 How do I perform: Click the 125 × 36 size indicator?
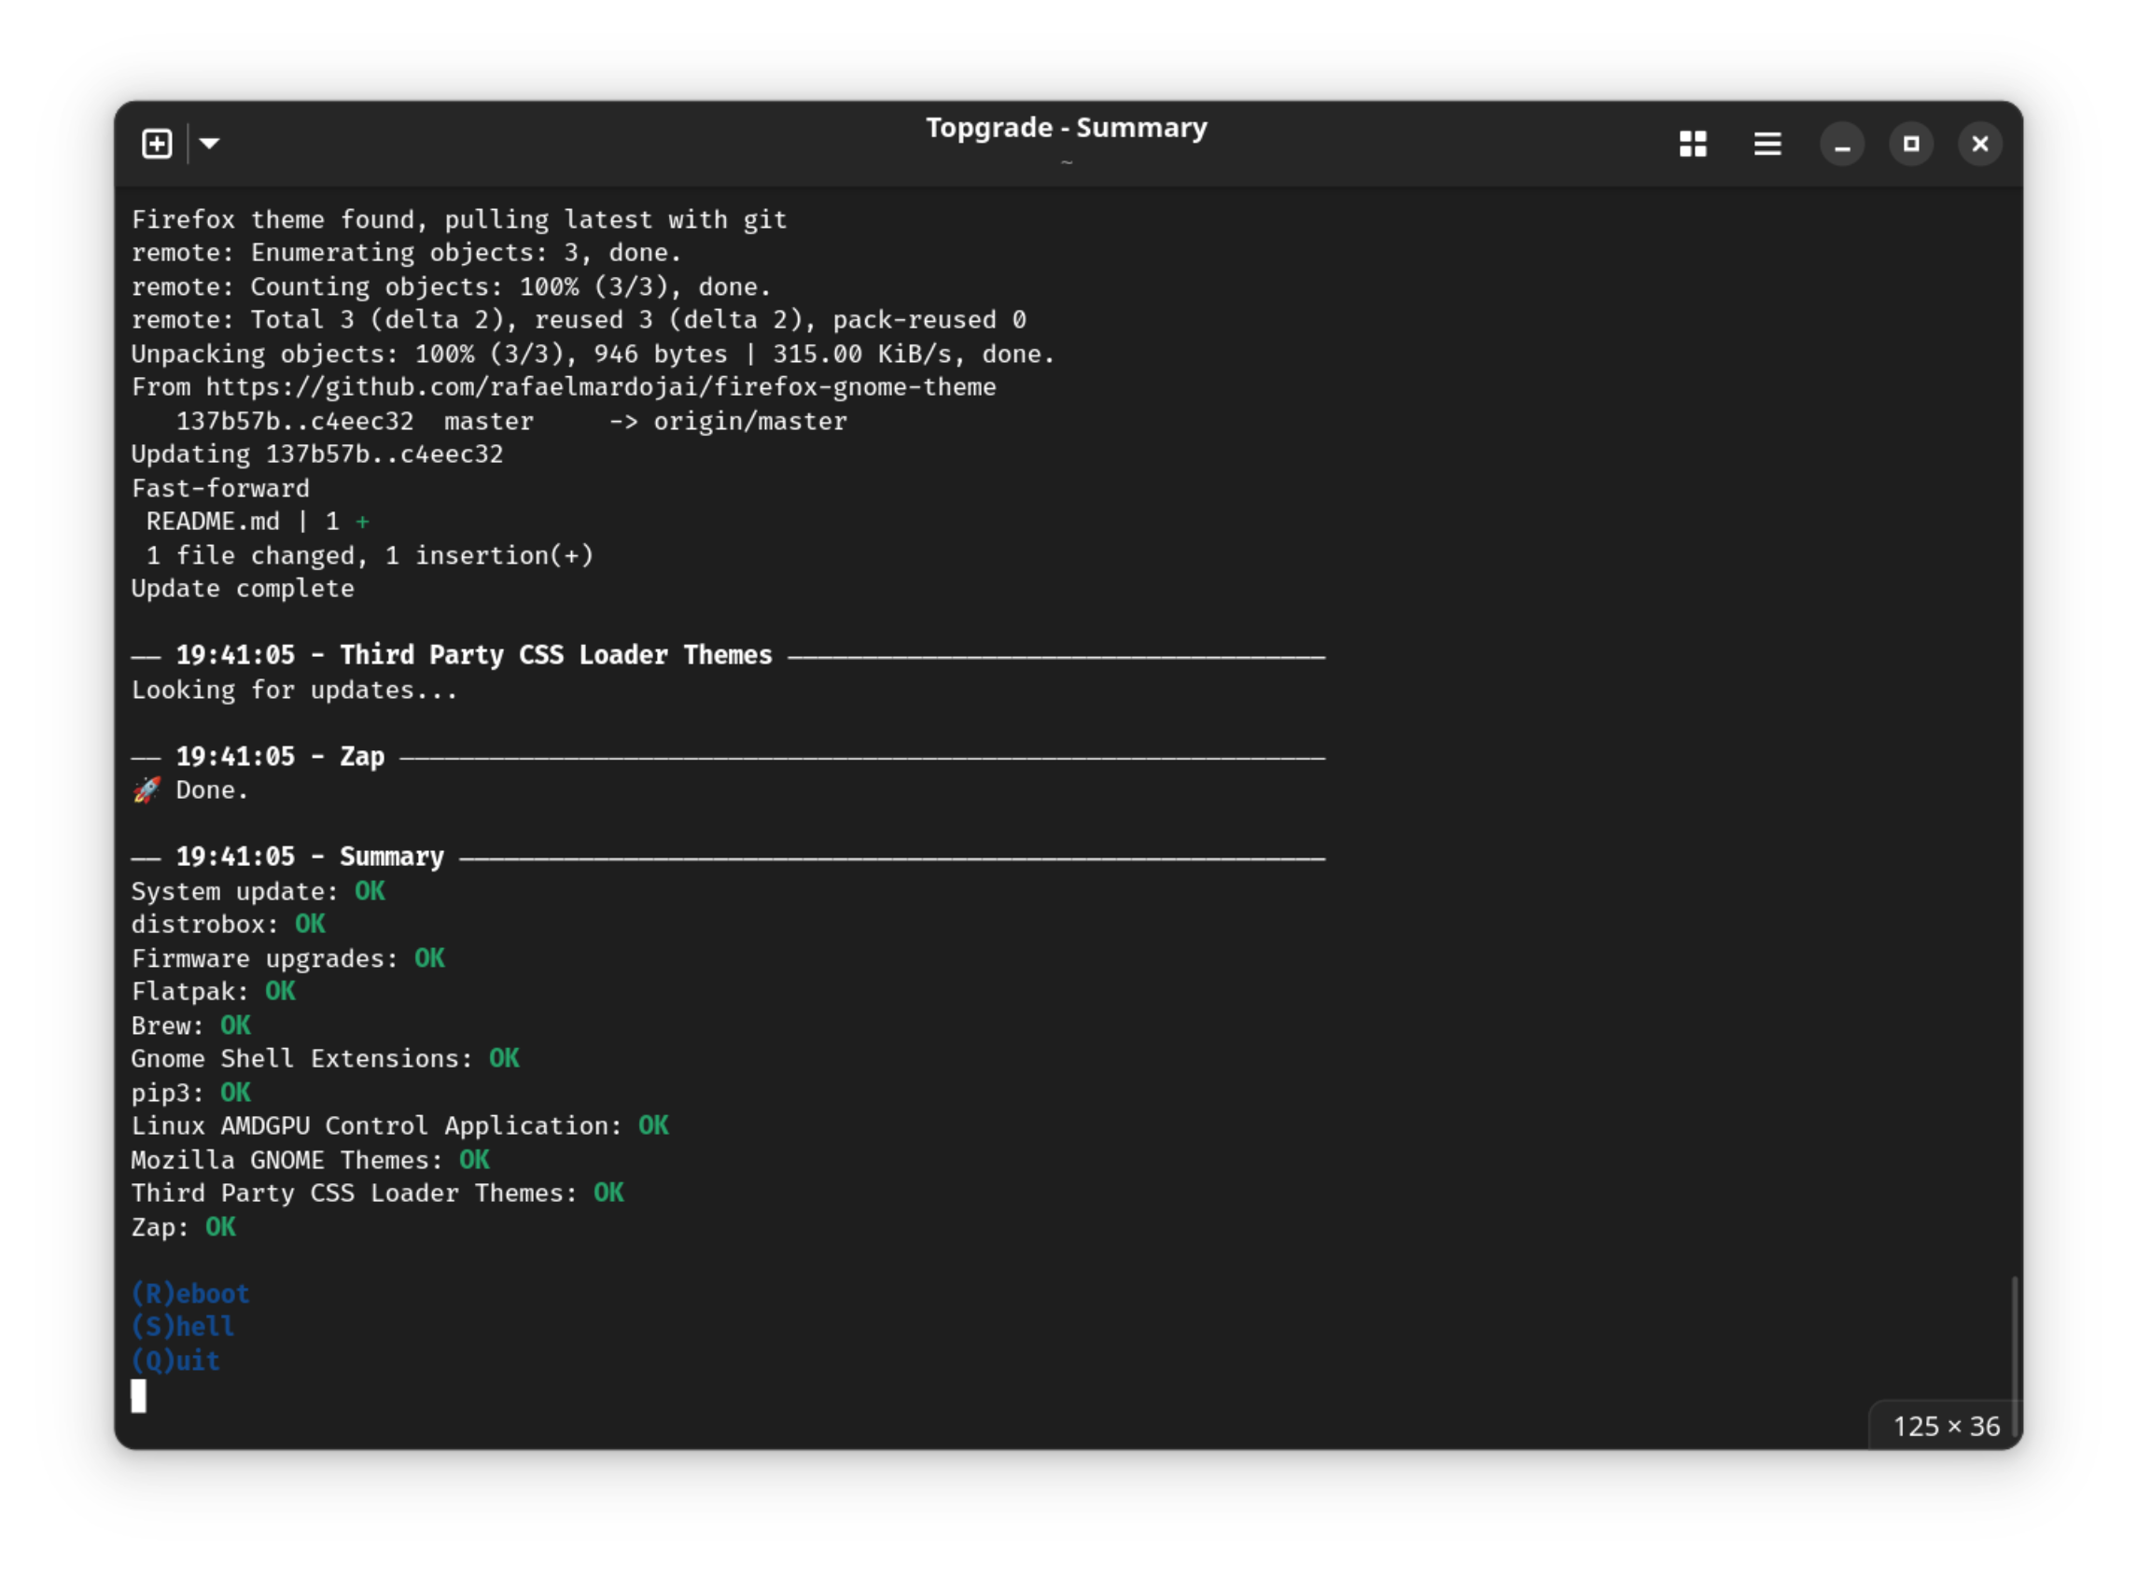(x=1945, y=1426)
